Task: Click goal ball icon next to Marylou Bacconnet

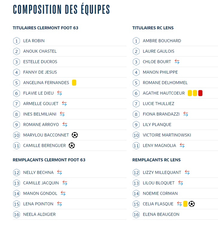Action: [75, 135]
